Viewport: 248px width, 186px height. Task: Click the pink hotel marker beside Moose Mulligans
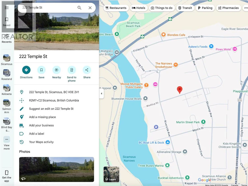pyautogui.click(x=155, y=84)
